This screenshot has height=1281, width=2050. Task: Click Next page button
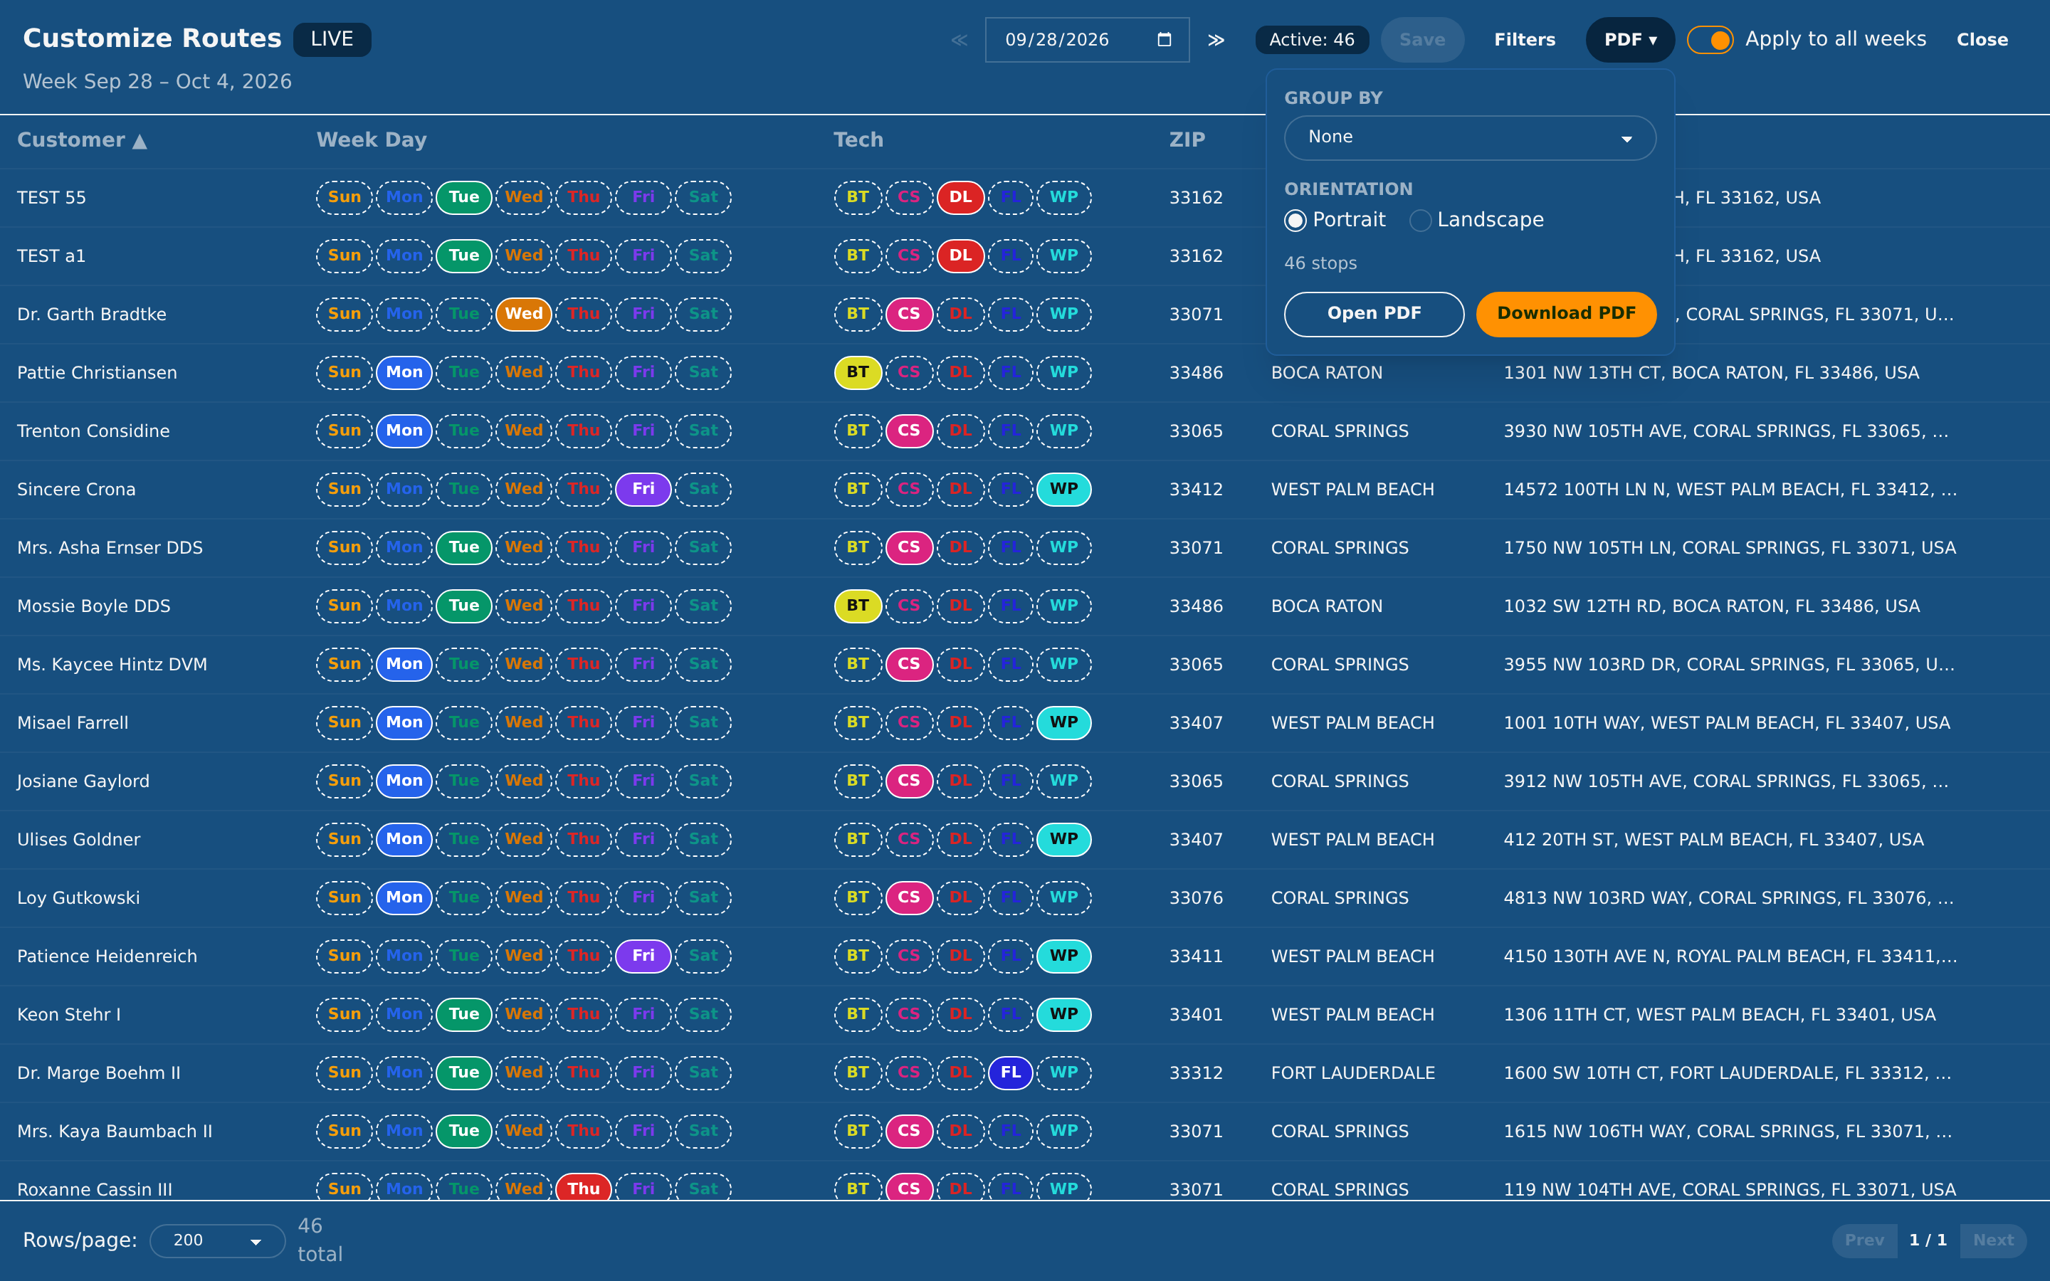coord(1992,1240)
